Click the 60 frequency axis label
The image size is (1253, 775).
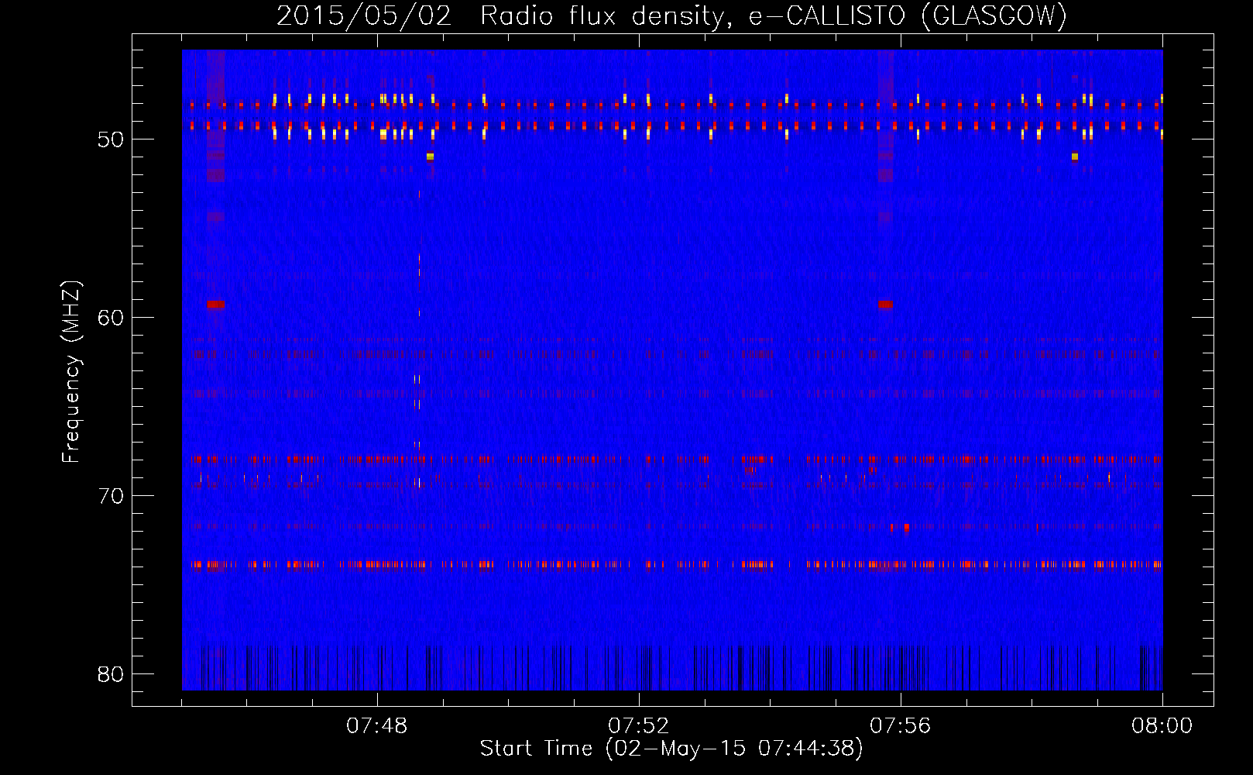(112, 318)
